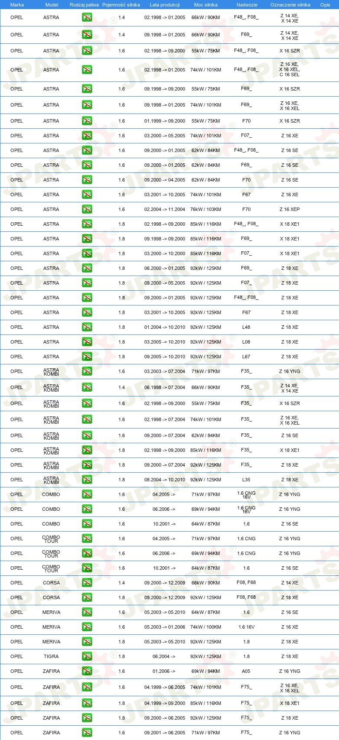The width and height of the screenshot is (339, 740).
Task: Click the 02.2004 -> 11.2004 production years cell
Action: tap(165, 209)
